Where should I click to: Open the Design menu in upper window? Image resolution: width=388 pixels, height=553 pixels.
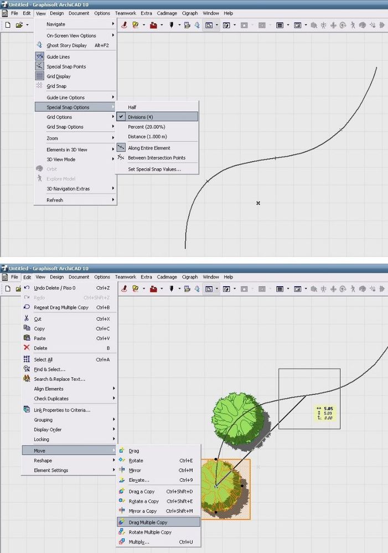coord(57,13)
